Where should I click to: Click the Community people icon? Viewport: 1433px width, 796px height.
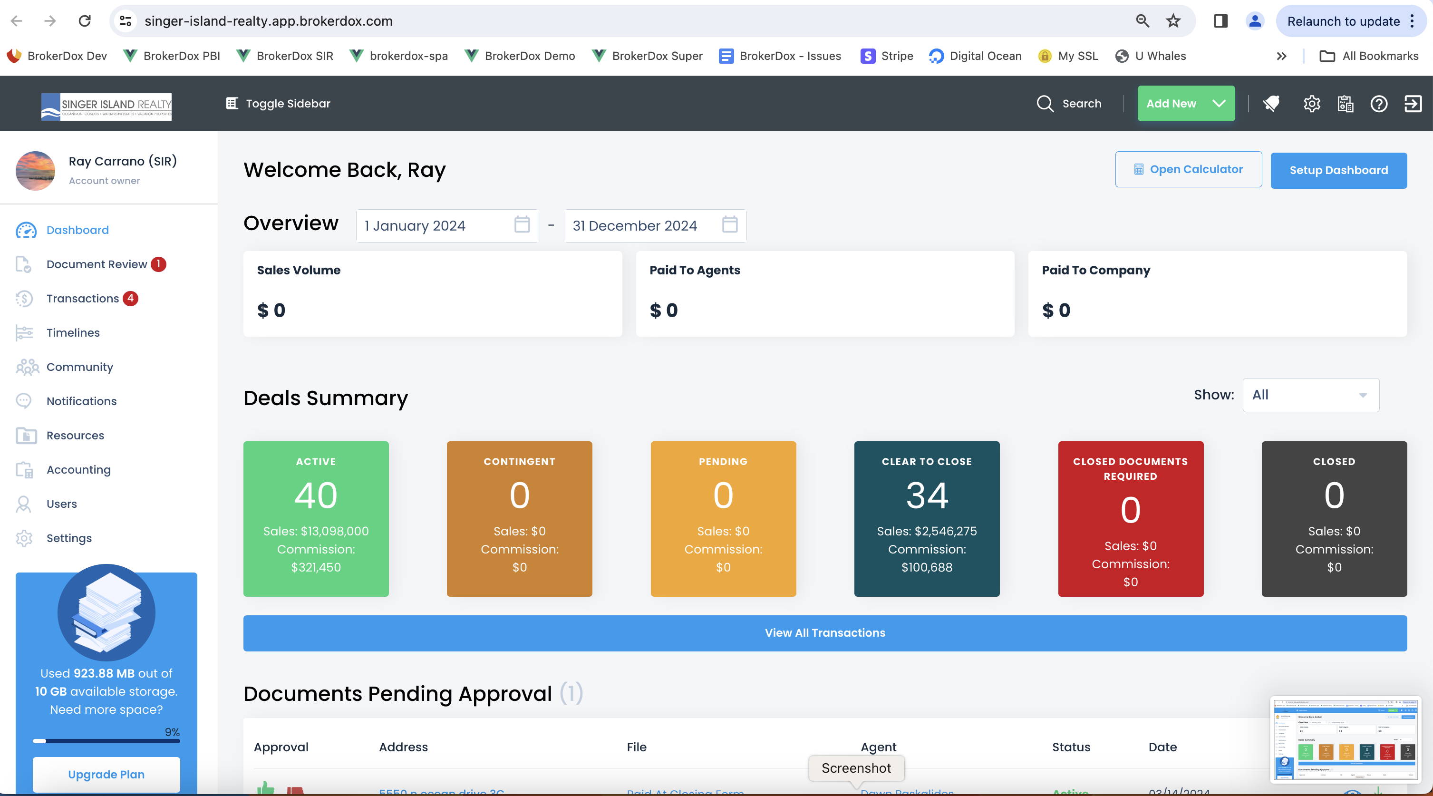pyautogui.click(x=27, y=367)
